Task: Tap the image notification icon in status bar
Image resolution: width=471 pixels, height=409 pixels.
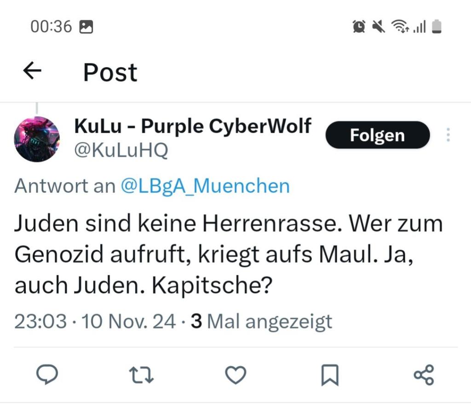Action: coord(86,27)
